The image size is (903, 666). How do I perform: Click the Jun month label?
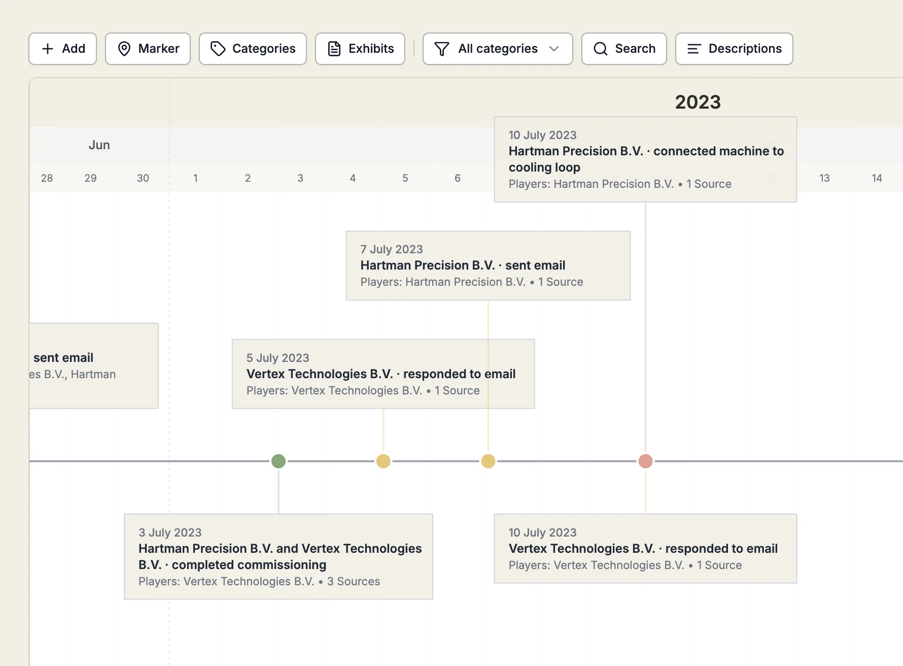(x=99, y=145)
